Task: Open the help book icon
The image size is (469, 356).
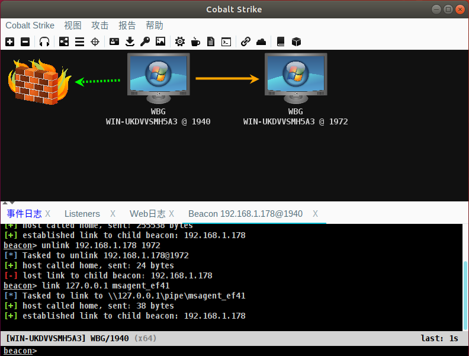Action: pos(281,41)
